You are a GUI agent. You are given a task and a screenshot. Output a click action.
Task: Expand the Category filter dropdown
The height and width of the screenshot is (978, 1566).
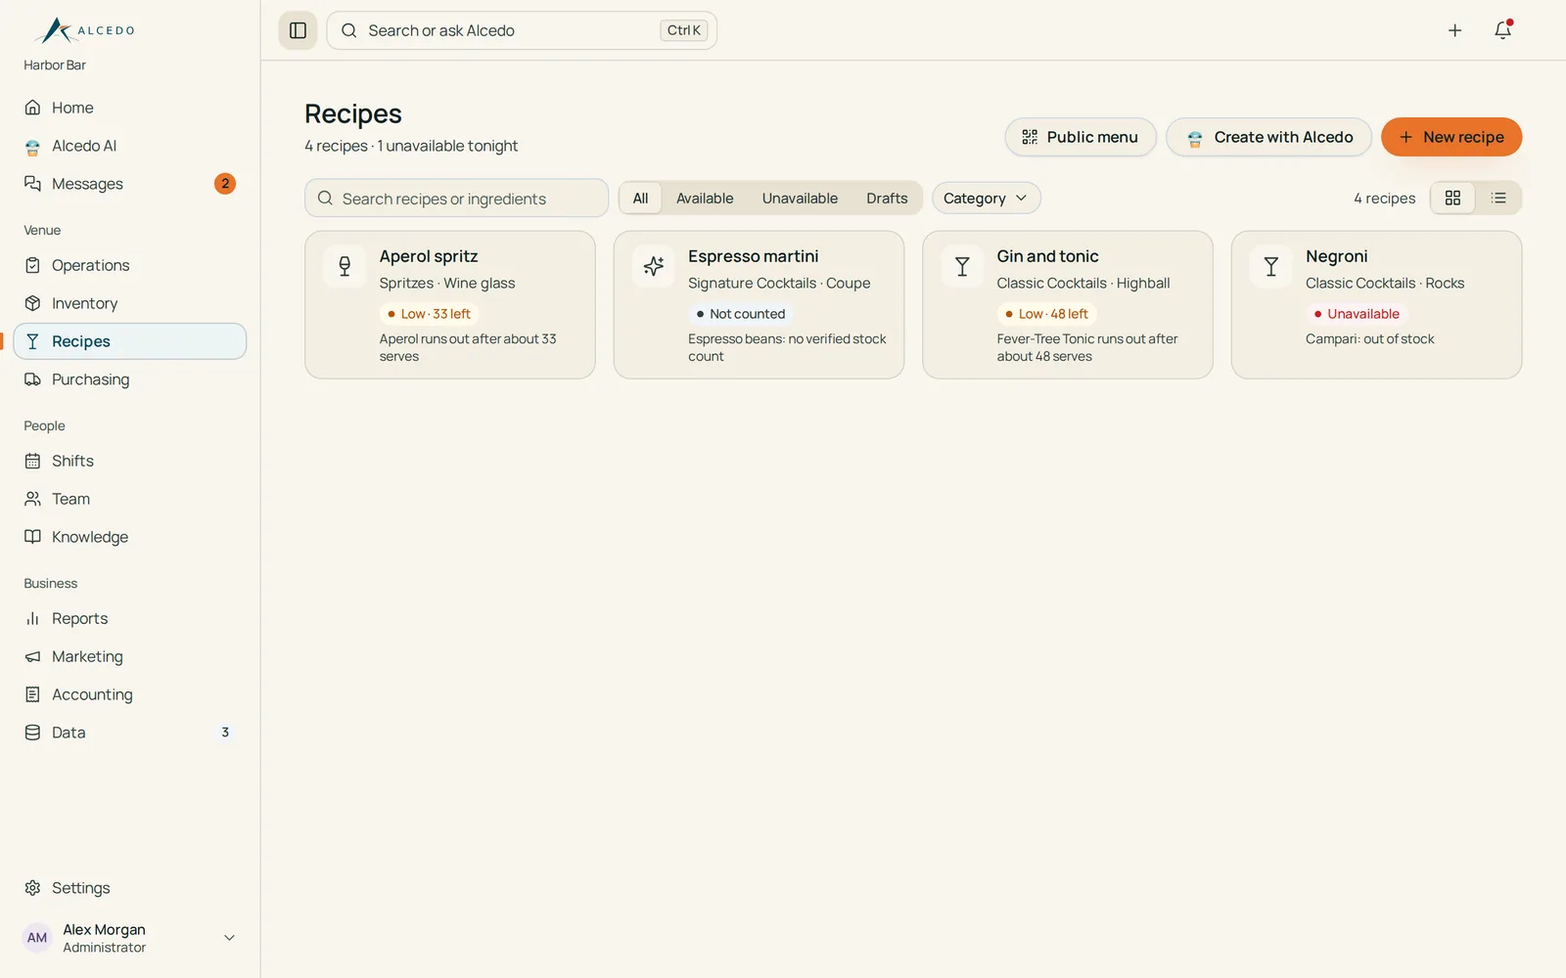(986, 198)
